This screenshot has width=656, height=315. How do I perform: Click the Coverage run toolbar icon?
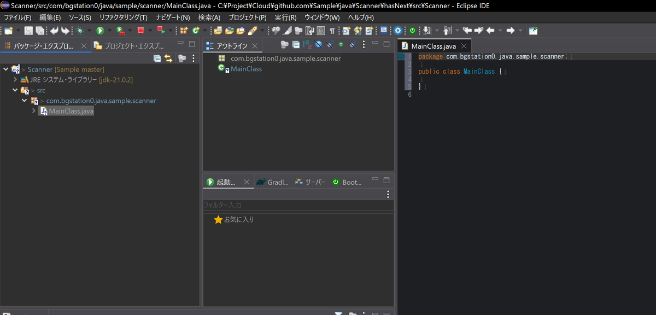[120, 31]
